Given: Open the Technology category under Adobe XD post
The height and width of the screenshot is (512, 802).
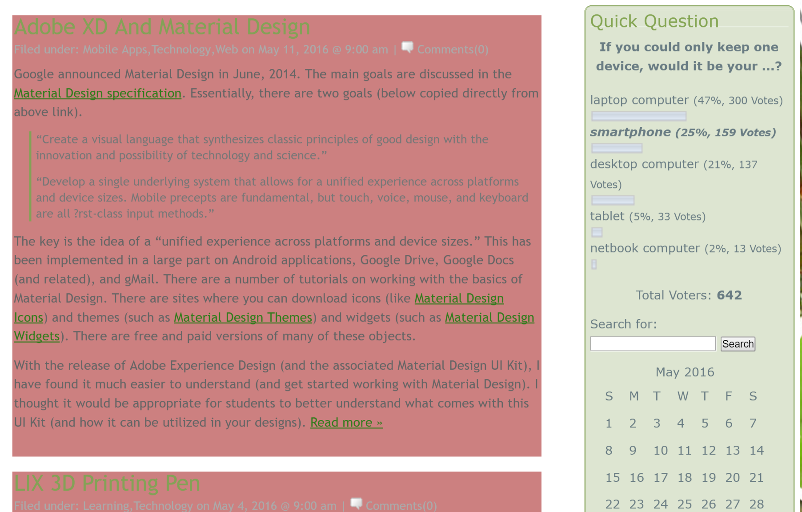Looking at the screenshot, I should tap(181, 49).
